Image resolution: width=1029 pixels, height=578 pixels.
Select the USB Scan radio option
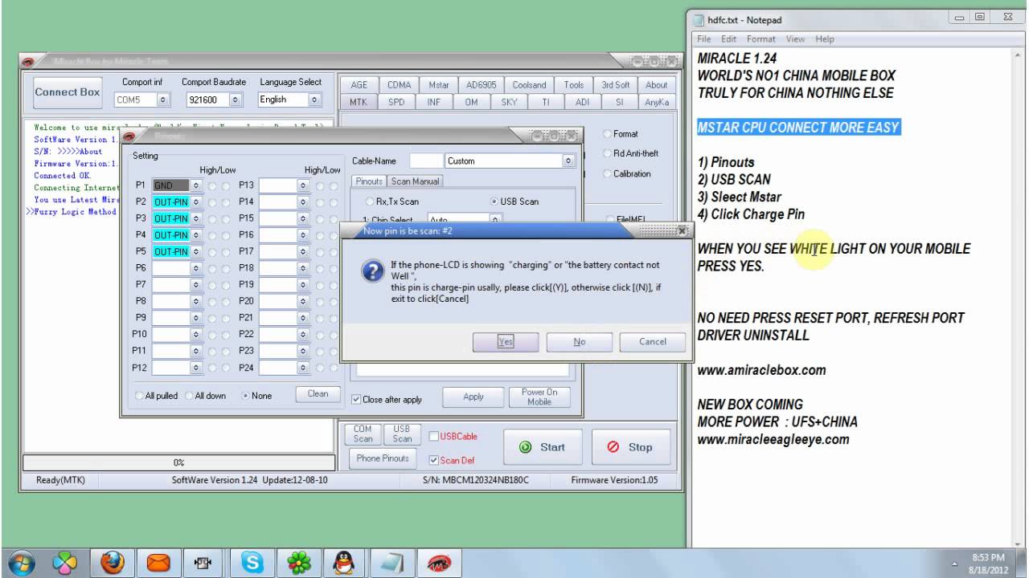(514, 201)
